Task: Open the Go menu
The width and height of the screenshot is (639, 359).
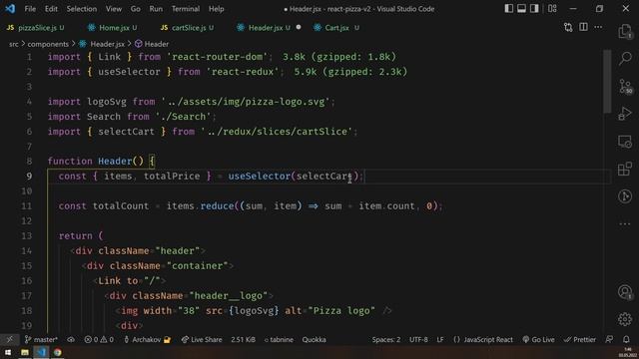Action: coord(136,9)
